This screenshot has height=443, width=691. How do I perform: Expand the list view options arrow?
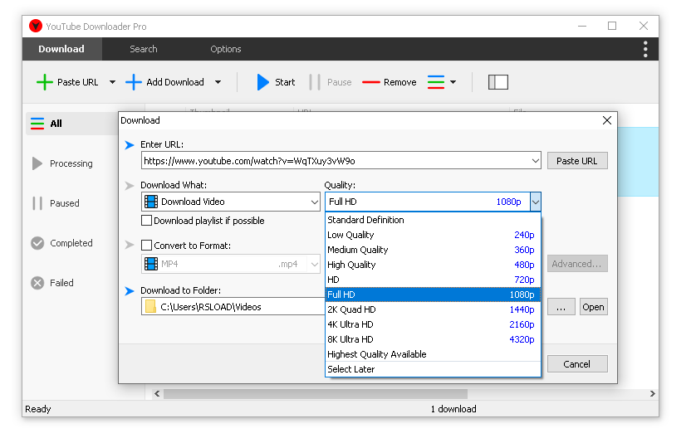pos(453,82)
